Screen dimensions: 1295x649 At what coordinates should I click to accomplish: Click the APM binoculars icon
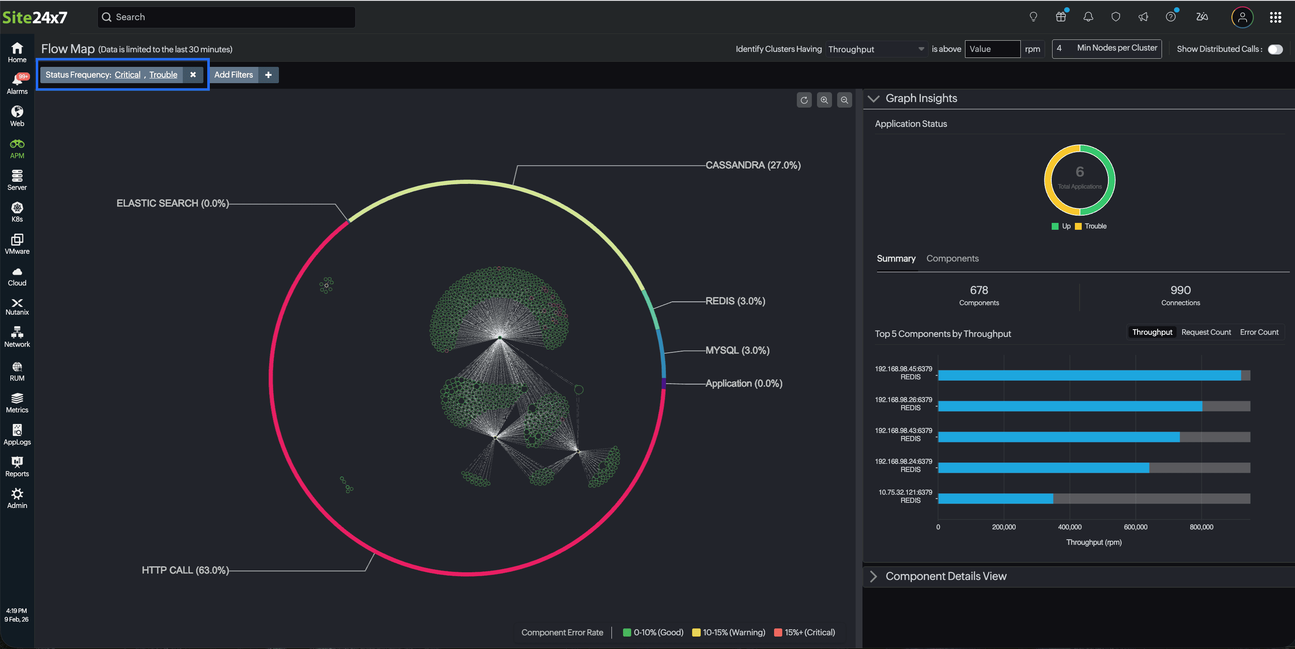point(17,144)
